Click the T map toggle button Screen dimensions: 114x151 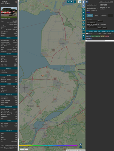tap(75, 2)
